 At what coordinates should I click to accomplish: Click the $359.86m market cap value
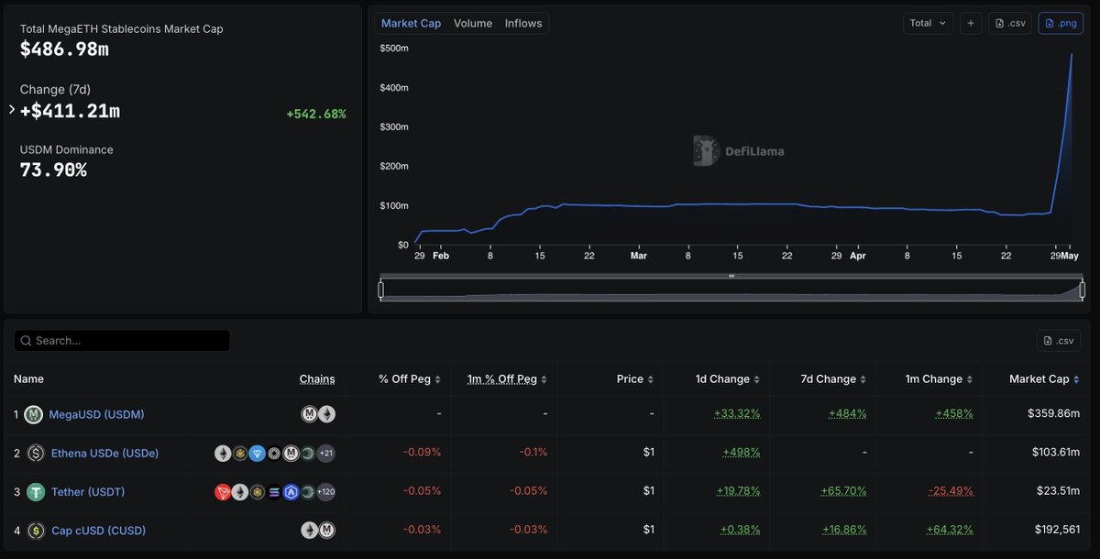(1054, 414)
